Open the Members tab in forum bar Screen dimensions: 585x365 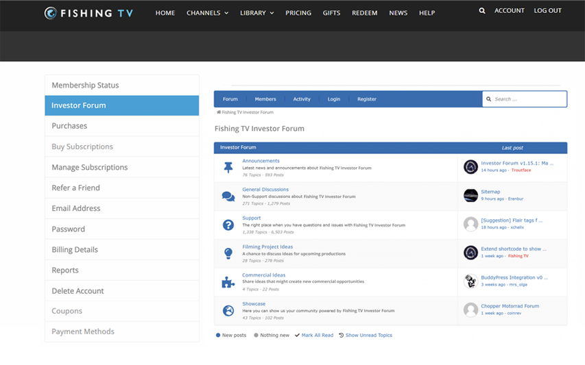(x=265, y=99)
